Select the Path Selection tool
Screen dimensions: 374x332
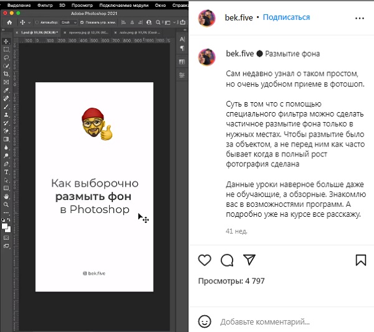(6, 180)
